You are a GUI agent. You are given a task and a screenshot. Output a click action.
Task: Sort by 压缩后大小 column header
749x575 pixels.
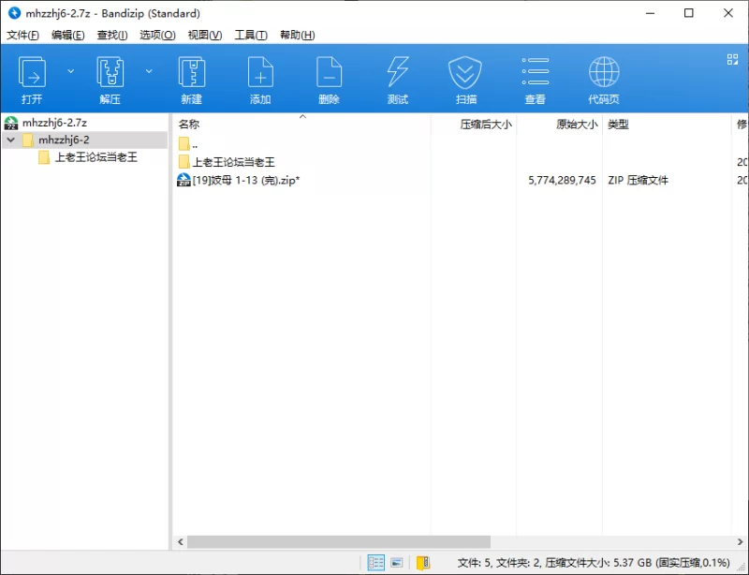coord(474,125)
